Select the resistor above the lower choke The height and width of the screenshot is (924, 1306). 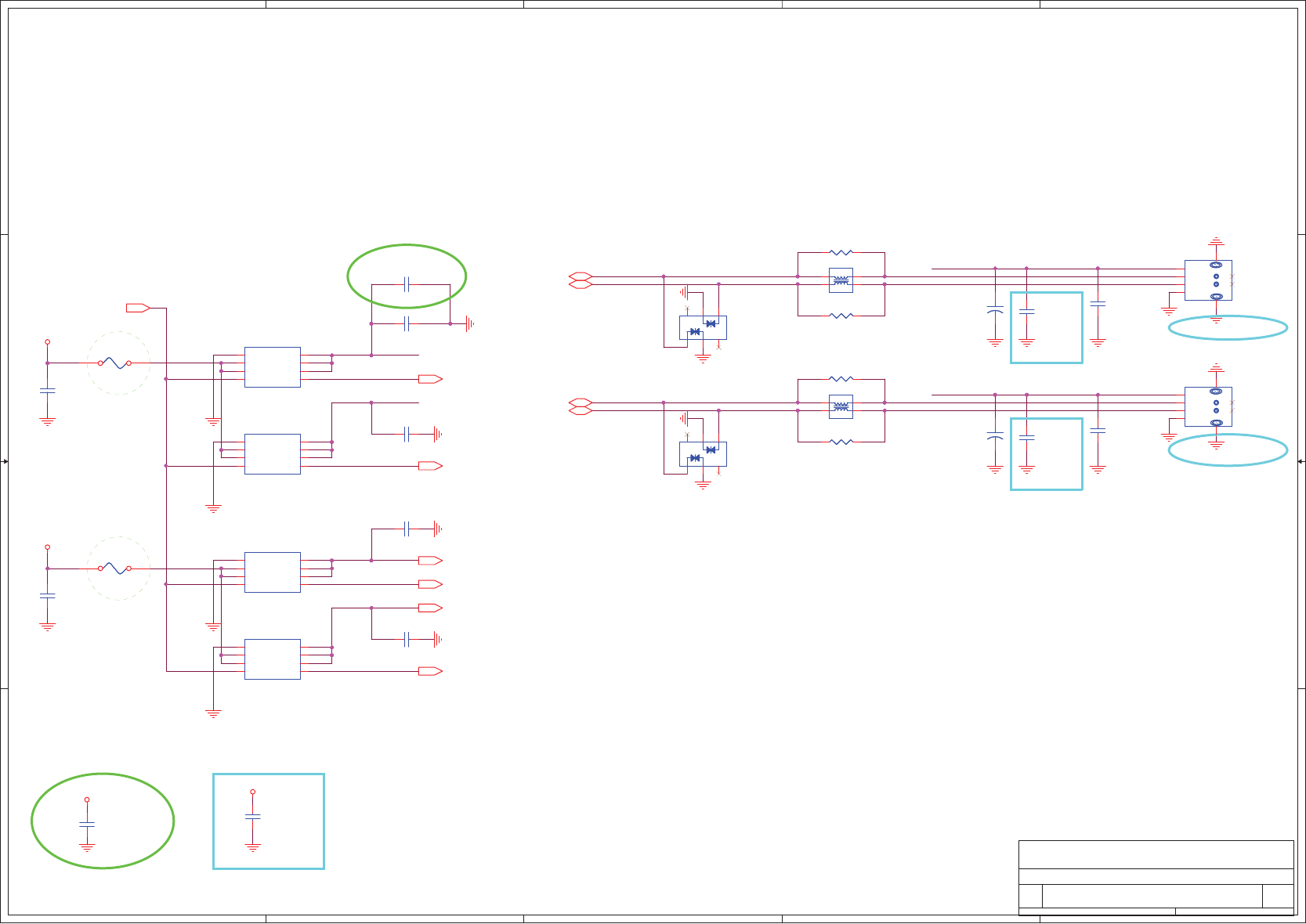click(x=841, y=379)
